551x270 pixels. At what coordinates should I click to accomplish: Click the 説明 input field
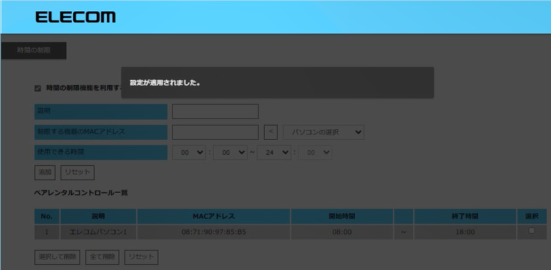tap(215, 111)
